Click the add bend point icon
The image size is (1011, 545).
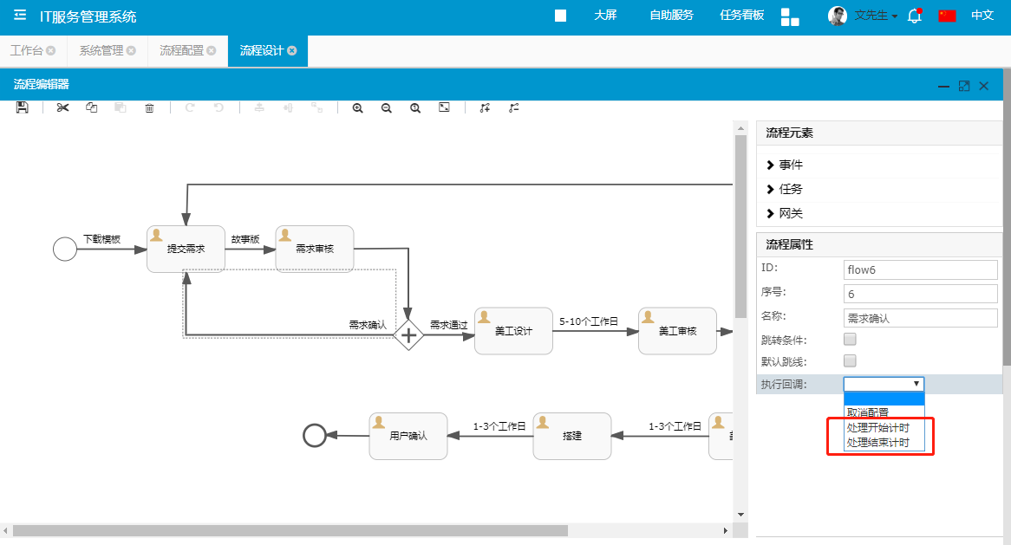pos(485,107)
